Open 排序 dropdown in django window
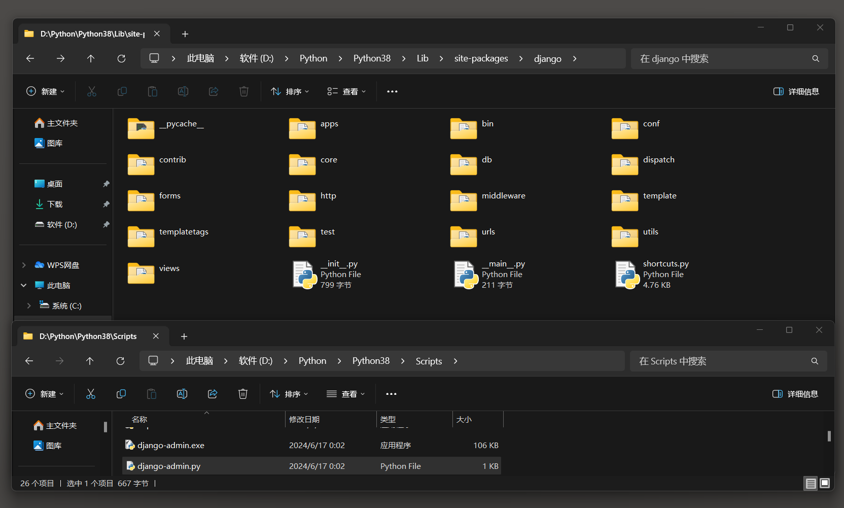This screenshot has height=508, width=844. tap(290, 91)
